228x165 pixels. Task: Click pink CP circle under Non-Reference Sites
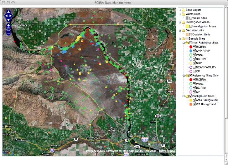191,71
